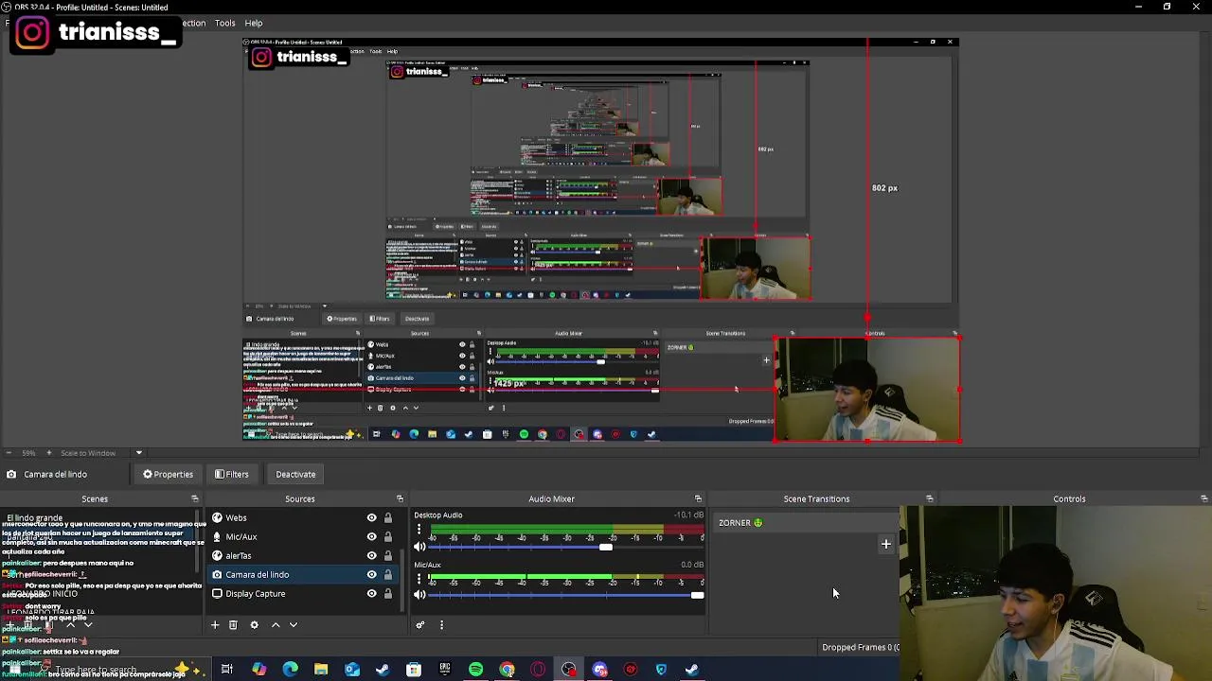
Task: Open Task View from the taskbar
Action: click(x=227, y=670)
